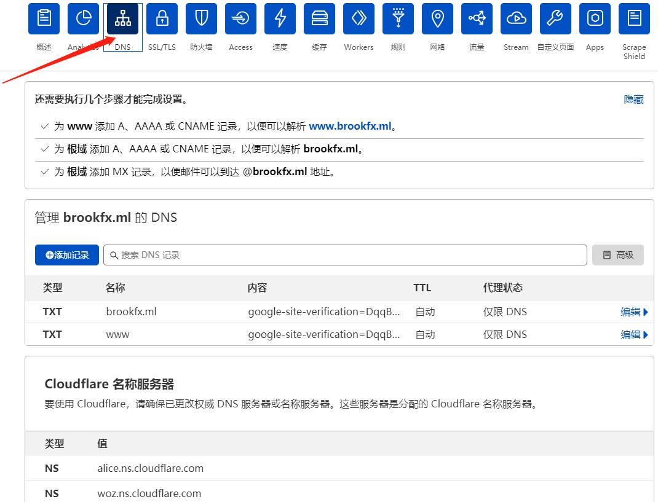Switch to the DNS tab

pos(122,18)
